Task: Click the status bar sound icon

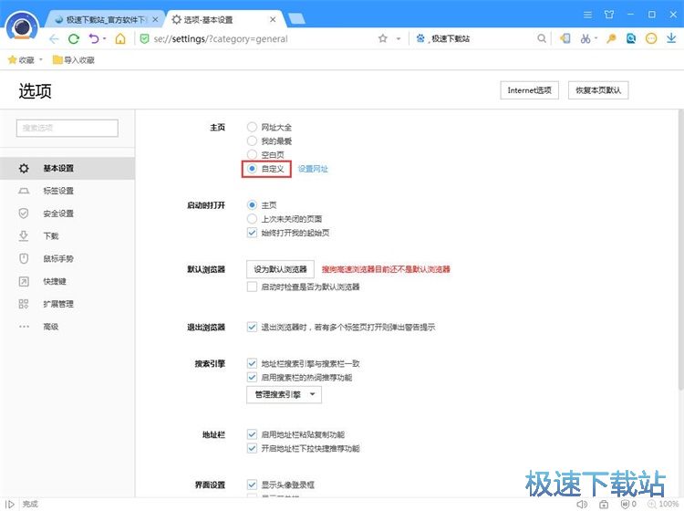Action: pyautogui.click(x=582, y=505)
